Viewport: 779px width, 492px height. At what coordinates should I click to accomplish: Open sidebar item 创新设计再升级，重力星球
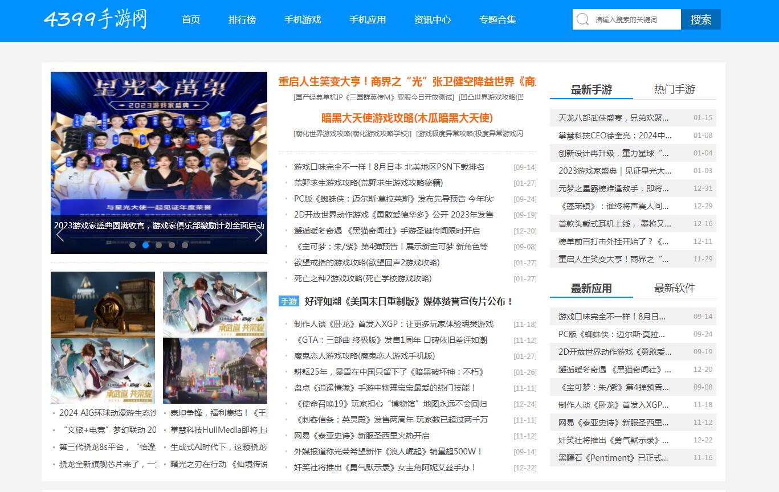tap(614, 153)
